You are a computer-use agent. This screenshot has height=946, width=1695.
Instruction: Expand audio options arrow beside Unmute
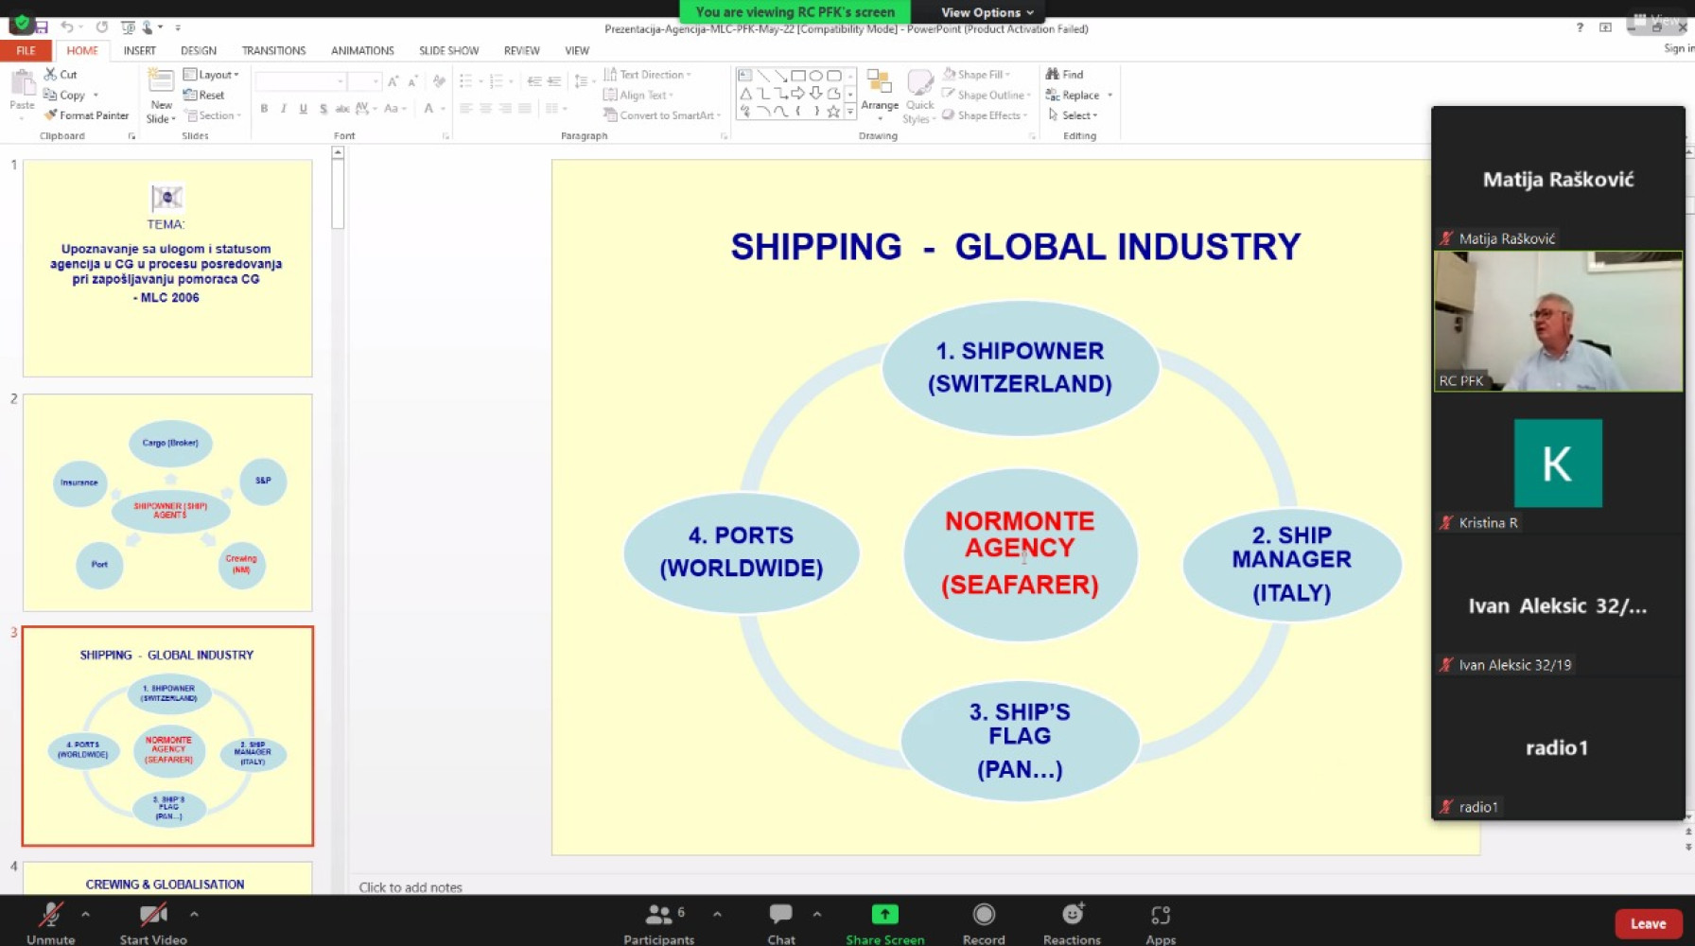click(85, 914)
